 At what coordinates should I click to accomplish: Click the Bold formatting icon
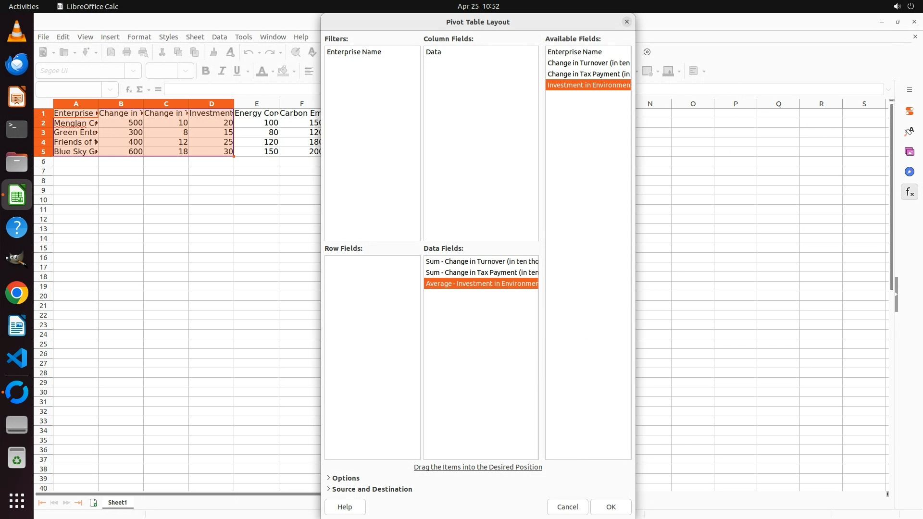(x=206, y=71)
